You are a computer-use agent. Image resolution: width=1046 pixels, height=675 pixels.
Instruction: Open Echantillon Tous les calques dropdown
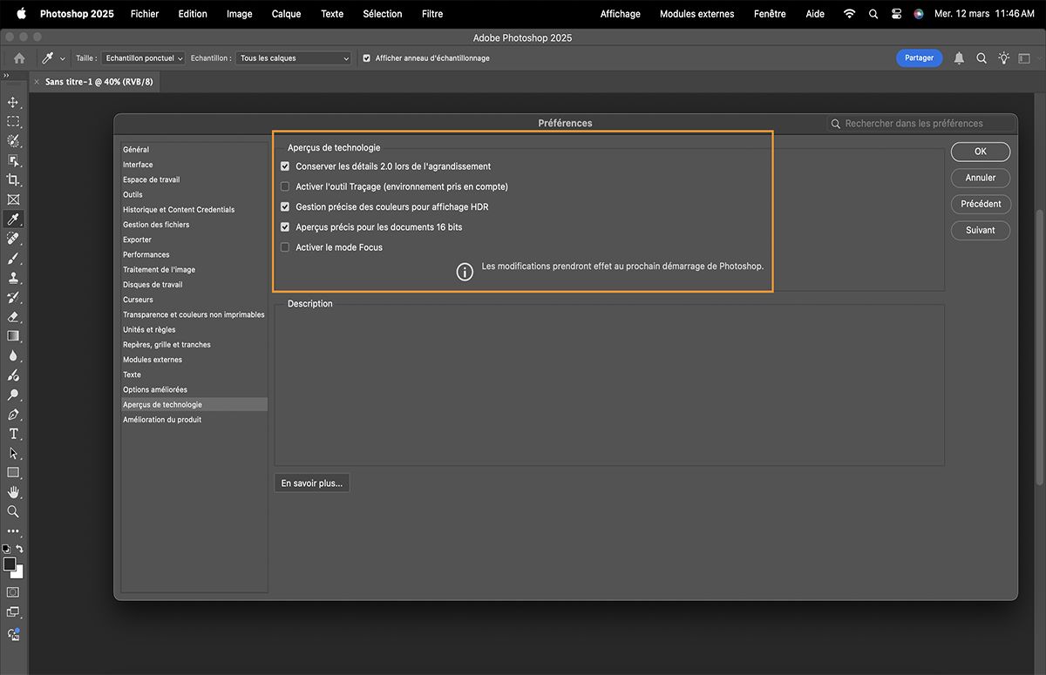click(x=294, y=58)
